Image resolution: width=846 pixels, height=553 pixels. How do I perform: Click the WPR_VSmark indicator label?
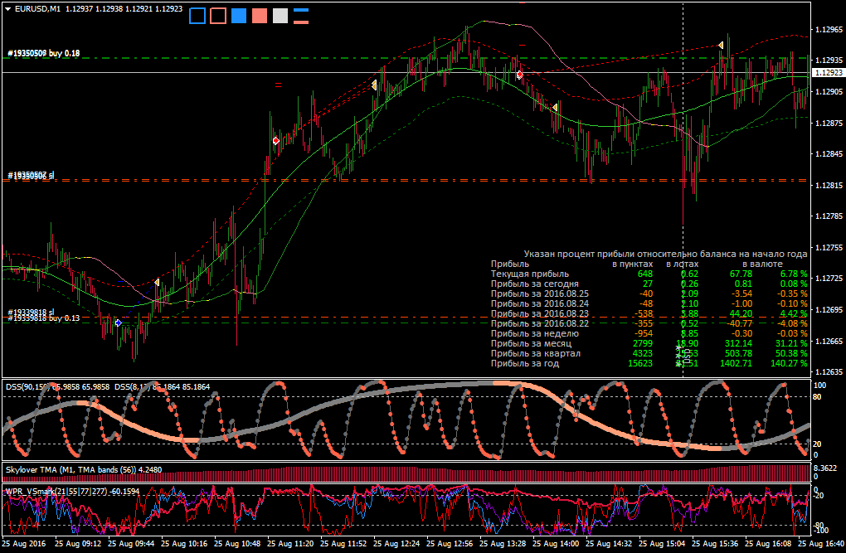tap(73, 492)
